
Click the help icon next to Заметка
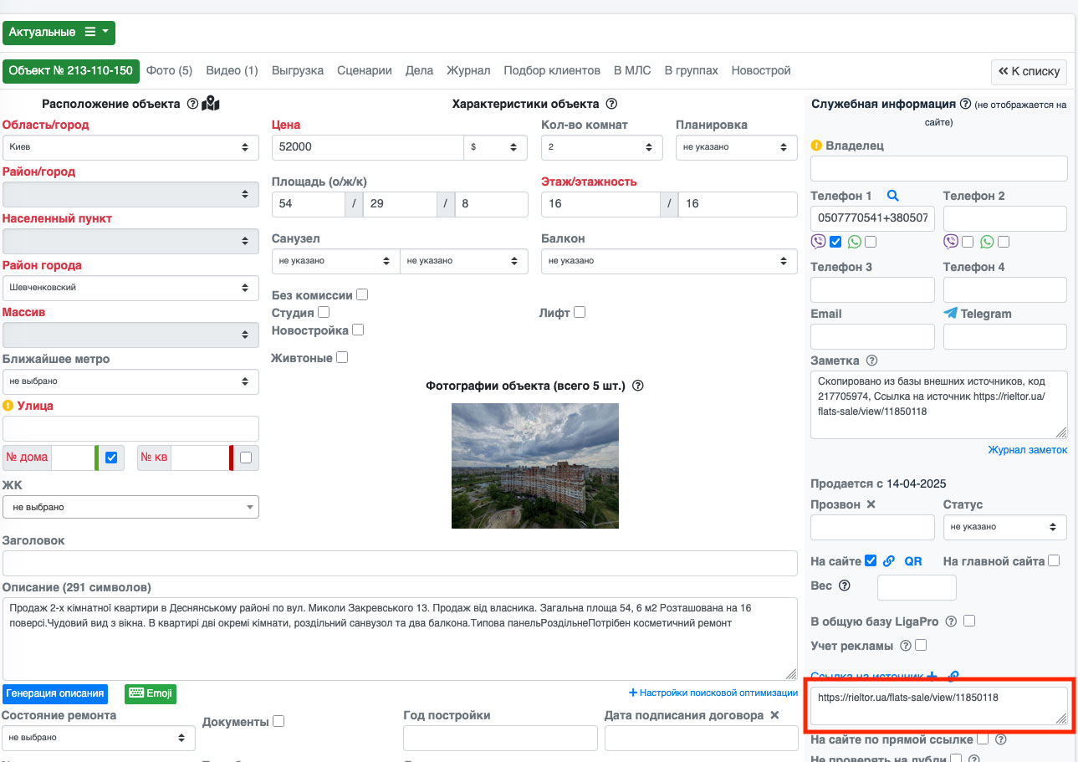coord(871,361)
